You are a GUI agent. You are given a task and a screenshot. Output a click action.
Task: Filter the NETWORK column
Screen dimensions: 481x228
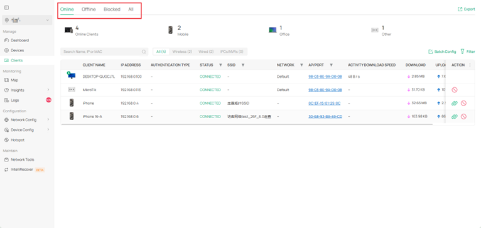coord(301,65)
